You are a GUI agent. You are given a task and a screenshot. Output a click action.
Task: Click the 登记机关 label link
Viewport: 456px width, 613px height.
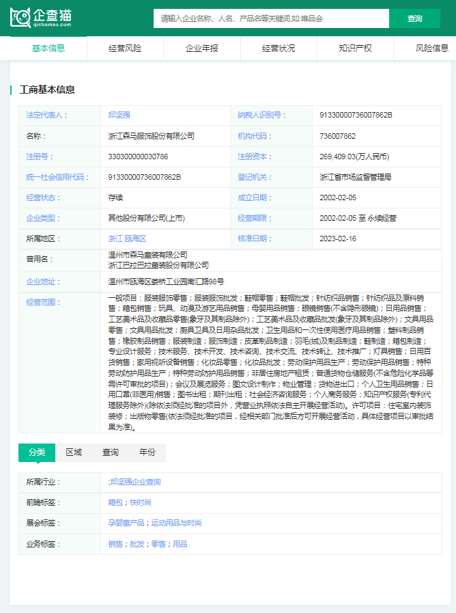(x=252, y=177)
